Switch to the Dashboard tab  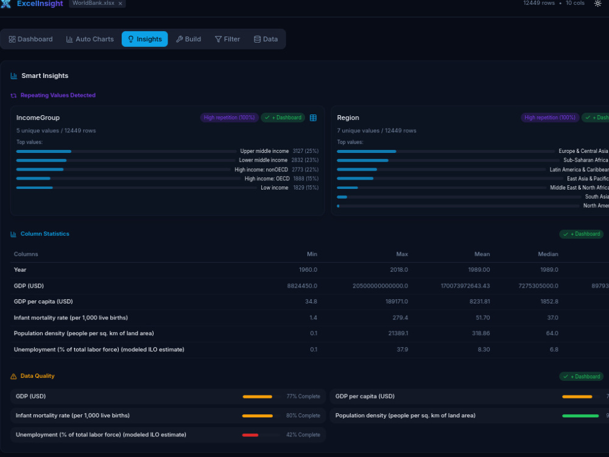coord(30,39)
